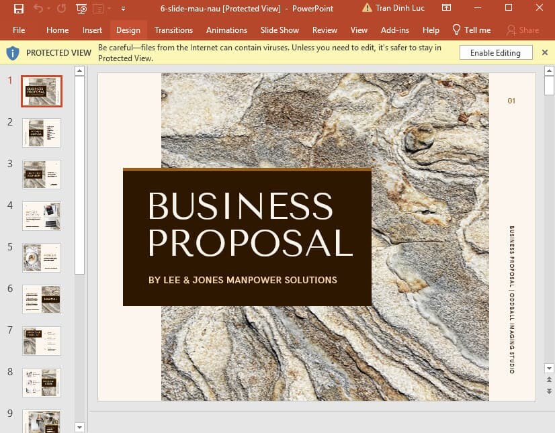Click the Protected View shield icon
The image size is (555, 433).
(13, 53)
